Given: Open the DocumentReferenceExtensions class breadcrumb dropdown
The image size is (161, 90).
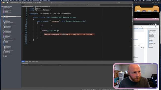Looking at the screenshot, I should click(x=28, y=6).
